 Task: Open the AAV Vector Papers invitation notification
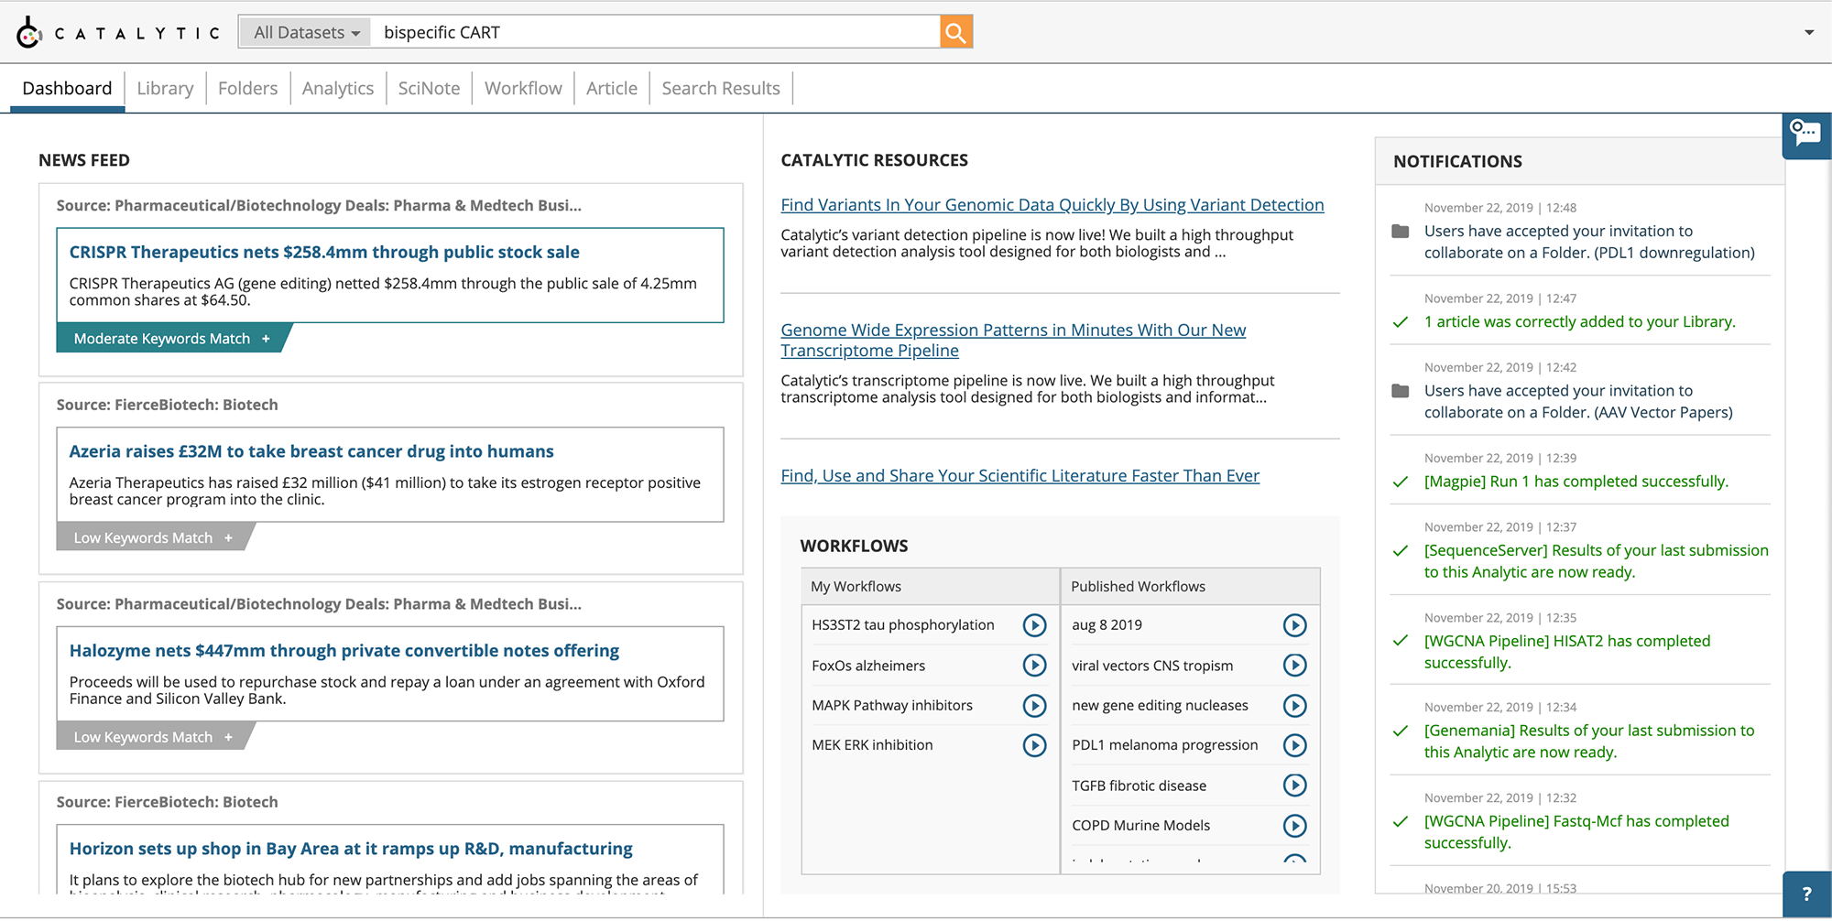point(1578,401)
